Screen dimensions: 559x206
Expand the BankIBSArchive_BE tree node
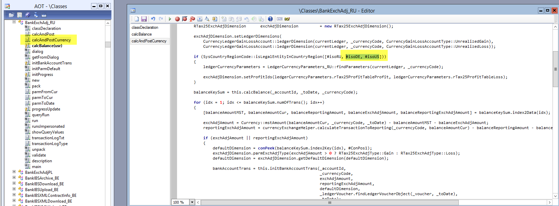click(14, 178)
